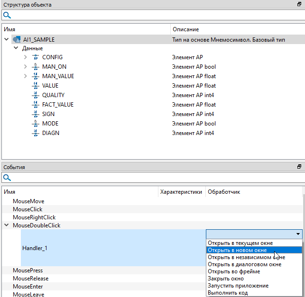Expand the MAN_VALUE tree node
The image size is (305, 297).
pyautogui.click(x=26, y=76)
